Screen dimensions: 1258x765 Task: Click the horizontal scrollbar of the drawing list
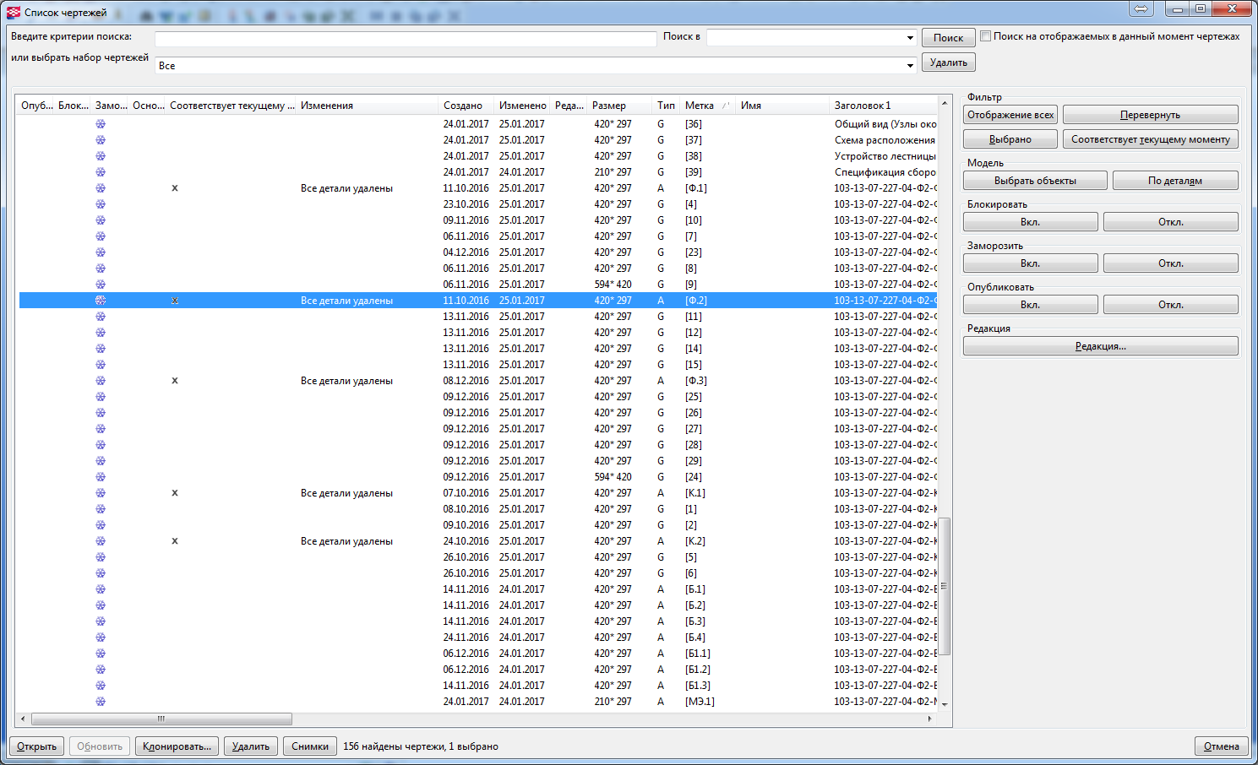161,719
